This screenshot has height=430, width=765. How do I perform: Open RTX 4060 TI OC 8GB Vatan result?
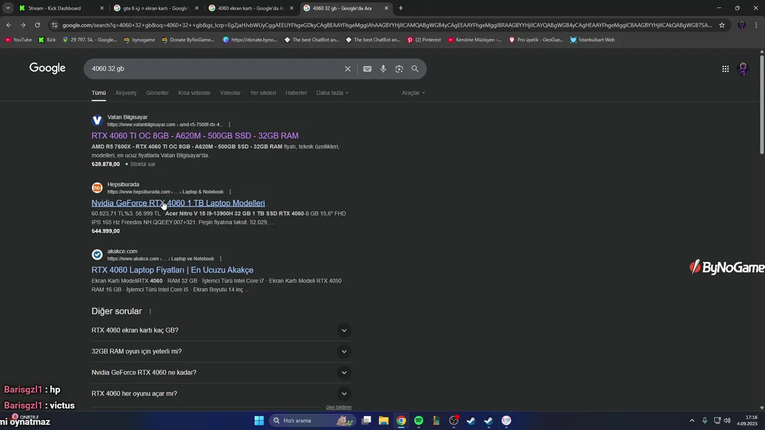tap(195, 136)
